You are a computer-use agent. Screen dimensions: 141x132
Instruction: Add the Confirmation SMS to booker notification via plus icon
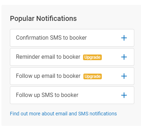(124, 38)
